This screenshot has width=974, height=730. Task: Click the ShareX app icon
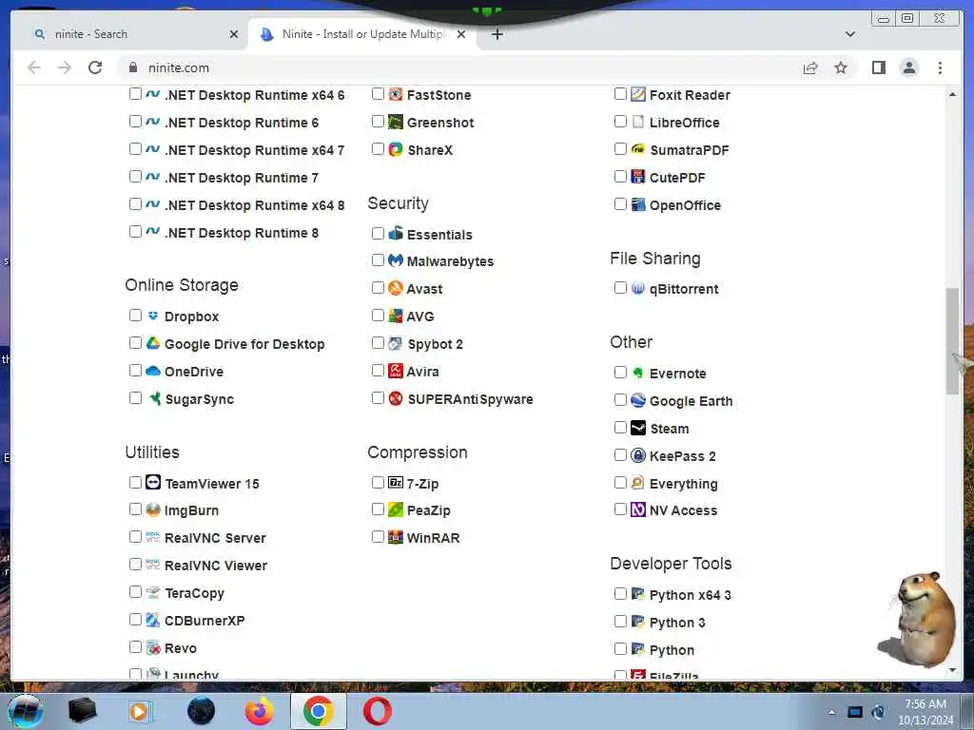coord(396,149)
